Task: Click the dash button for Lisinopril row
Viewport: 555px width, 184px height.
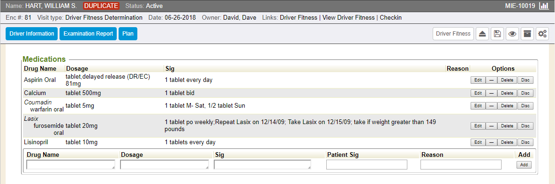Action: point(491,143)
